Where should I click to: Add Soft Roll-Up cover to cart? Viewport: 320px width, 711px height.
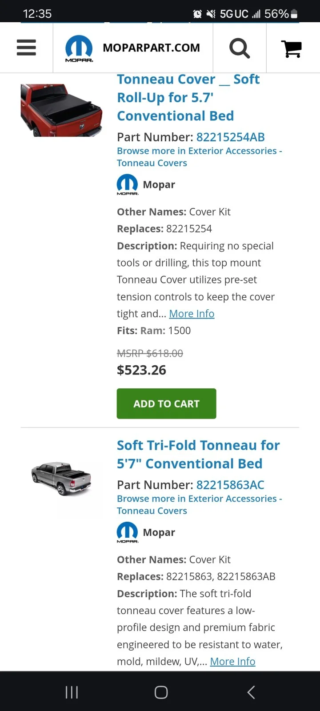coord(166,403)
